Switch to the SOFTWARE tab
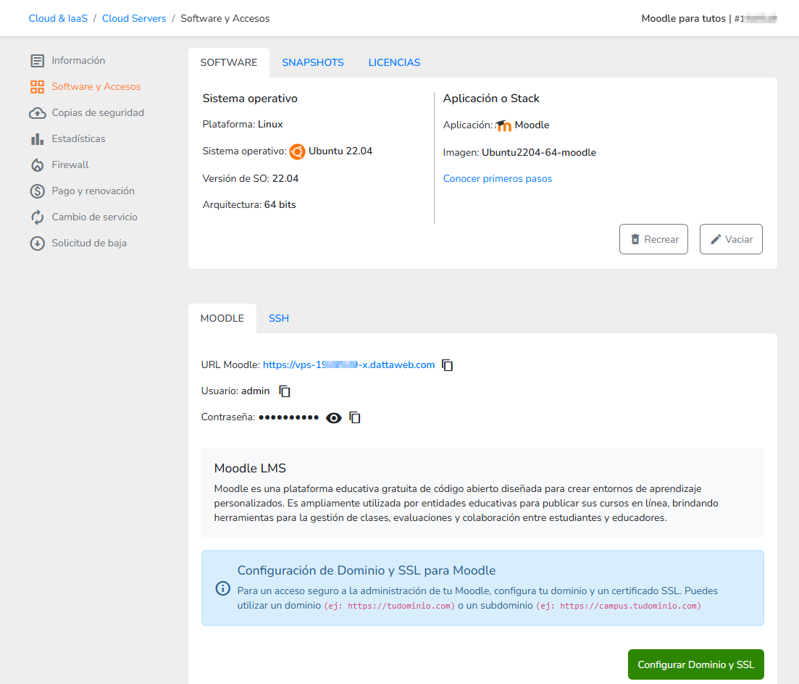The image size is (799, 684). coord(229,63)
